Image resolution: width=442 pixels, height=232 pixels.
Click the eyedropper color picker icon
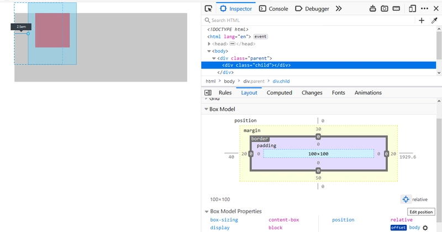coord(434,20)
